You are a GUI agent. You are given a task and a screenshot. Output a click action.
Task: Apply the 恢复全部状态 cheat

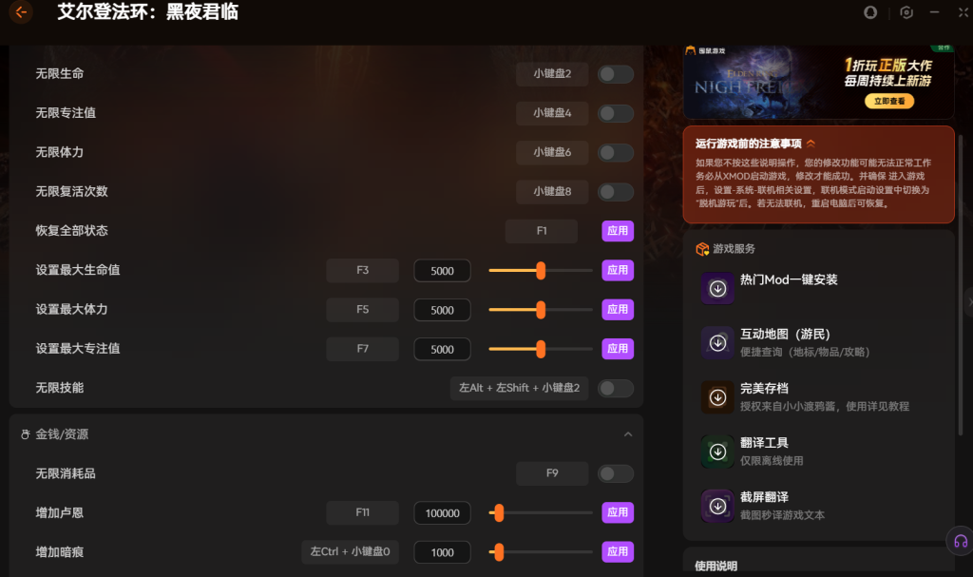(618, 231)
